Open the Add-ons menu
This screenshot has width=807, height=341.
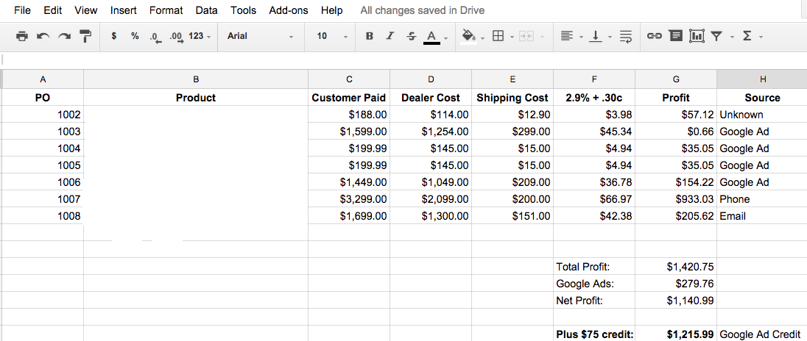tap(289, 10)
